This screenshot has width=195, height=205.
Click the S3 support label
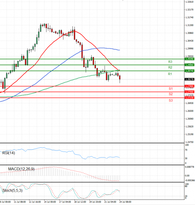coord(171,100)
